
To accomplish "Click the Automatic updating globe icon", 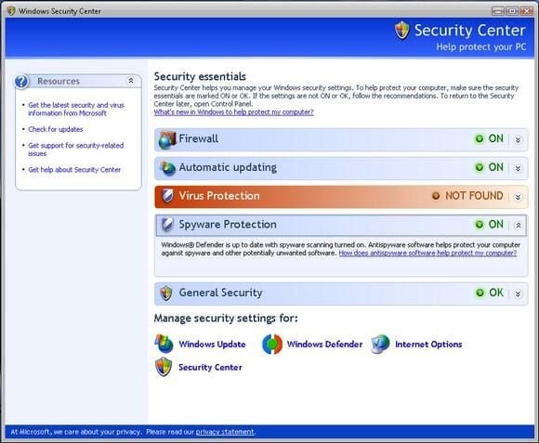I will coord(168,168).
